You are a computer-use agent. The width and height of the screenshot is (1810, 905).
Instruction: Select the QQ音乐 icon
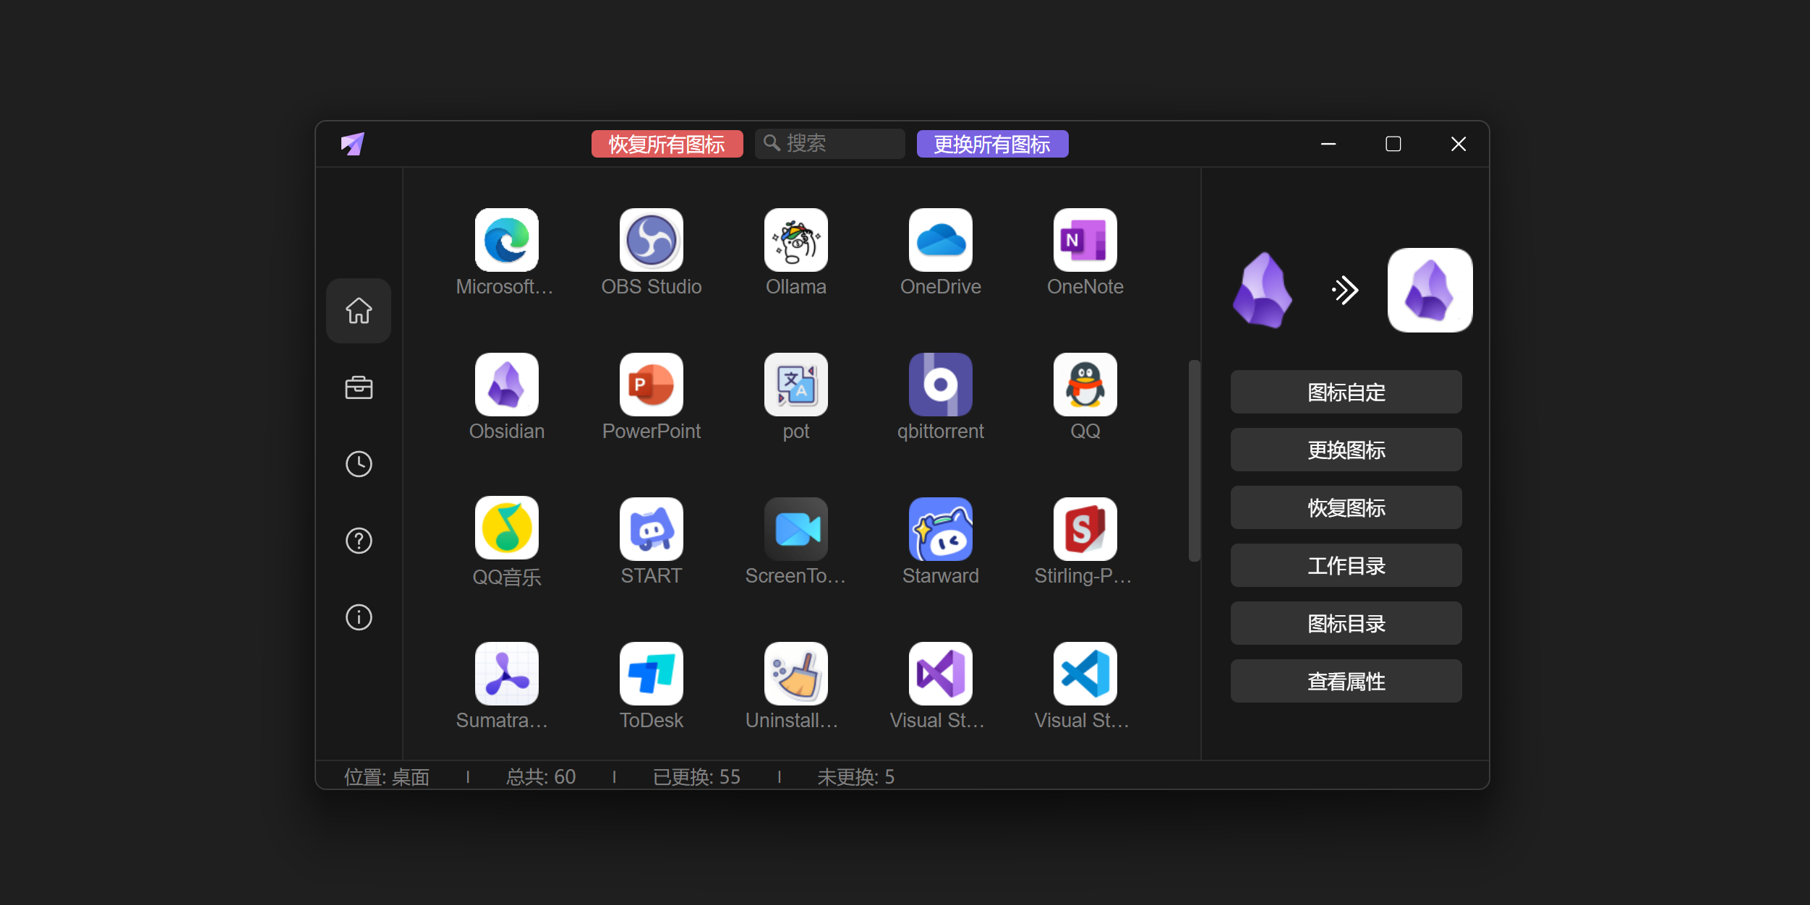[506, 528]
